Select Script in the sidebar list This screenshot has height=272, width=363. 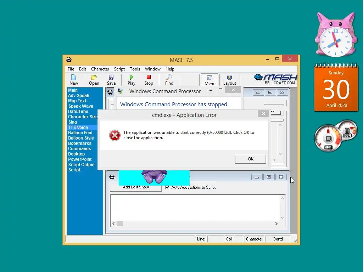pos(74,170)
